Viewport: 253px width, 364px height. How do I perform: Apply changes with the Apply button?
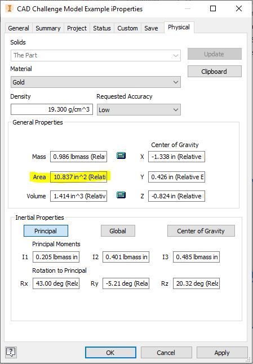[x=222, y=352]
